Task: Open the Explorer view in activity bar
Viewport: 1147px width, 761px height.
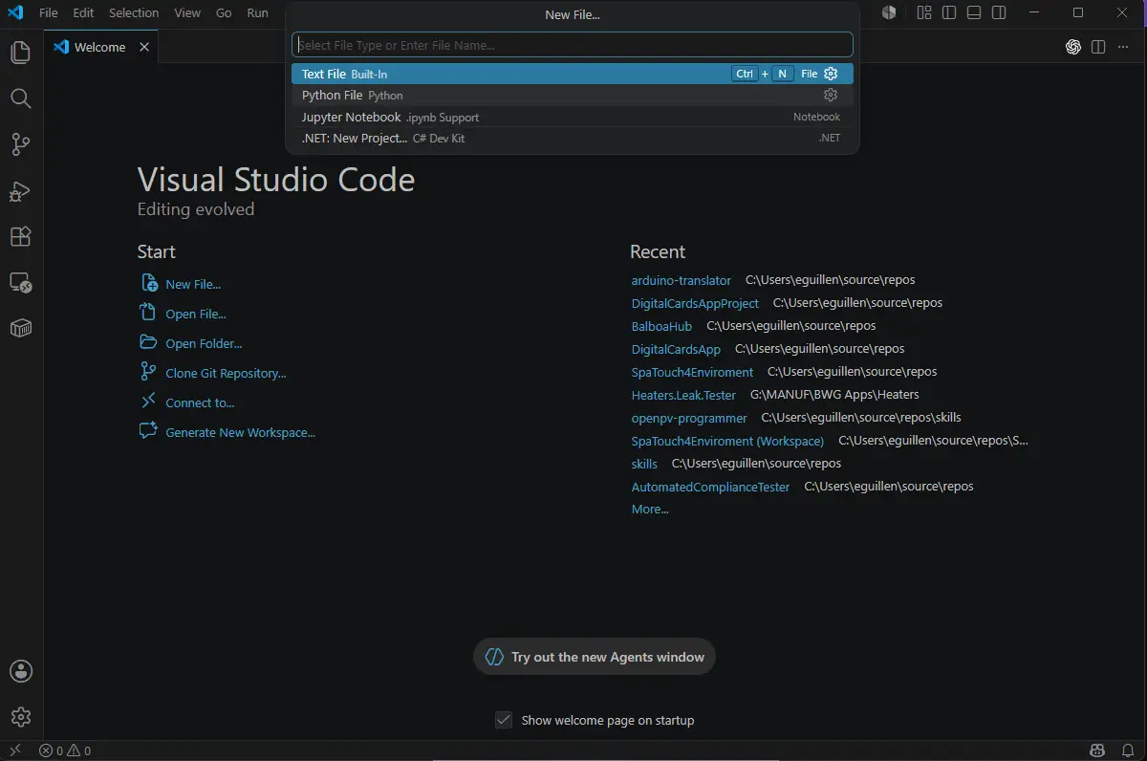Action: click(x=20, y=52)
